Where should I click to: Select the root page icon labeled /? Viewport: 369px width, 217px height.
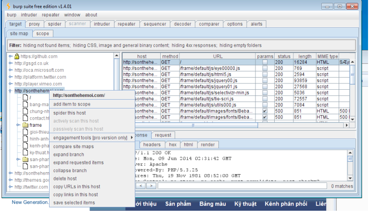[25, 97]
